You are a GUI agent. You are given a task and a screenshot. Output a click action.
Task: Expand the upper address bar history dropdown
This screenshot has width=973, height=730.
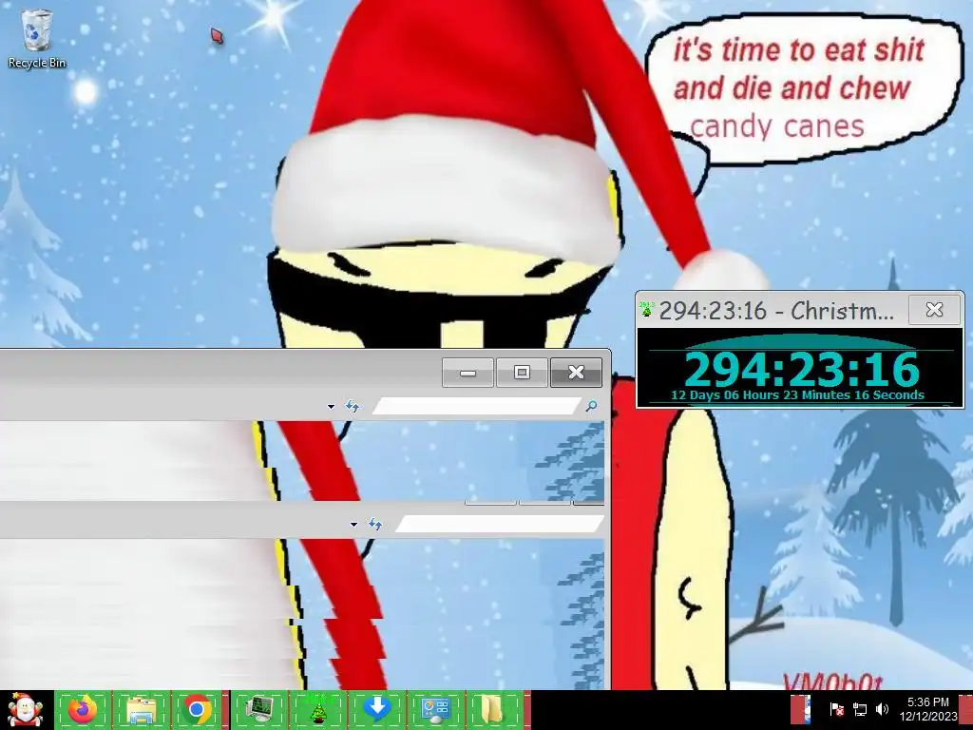(331, 407)
